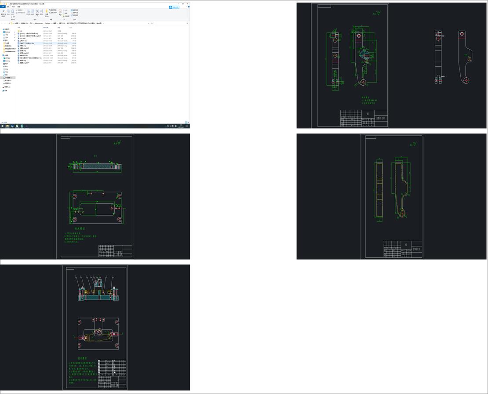Select the CAD folder in file list
Viewport: 488px width, 394px height.
tap(21, 31)
